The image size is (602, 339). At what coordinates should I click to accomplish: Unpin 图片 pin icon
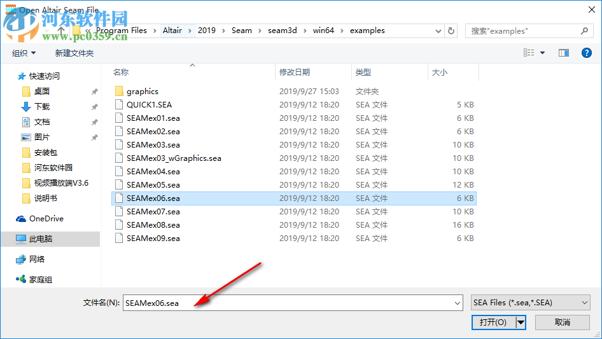(94, 137)
